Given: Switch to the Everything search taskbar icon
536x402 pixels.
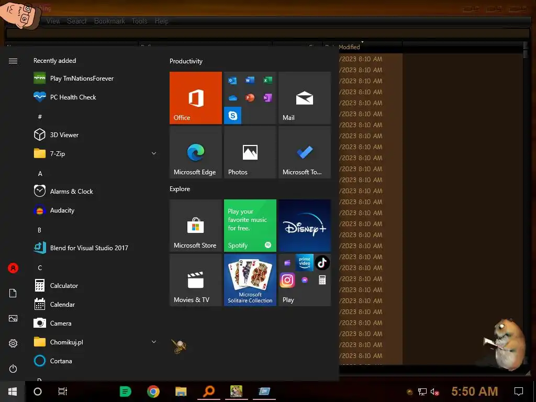Looking at the screenshot, I should (208, 392).
